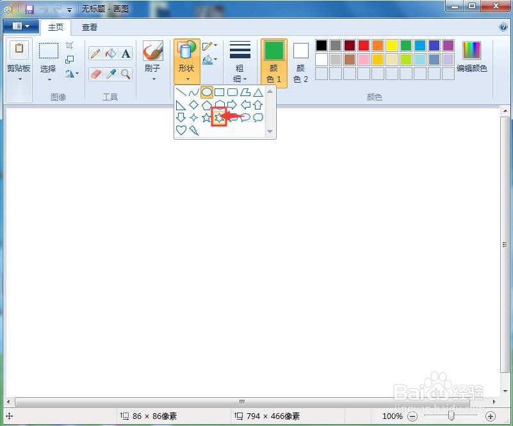This screenshot has width=513, height=426.
Task: Pick the red color swatch
Action: coord(364,45)
